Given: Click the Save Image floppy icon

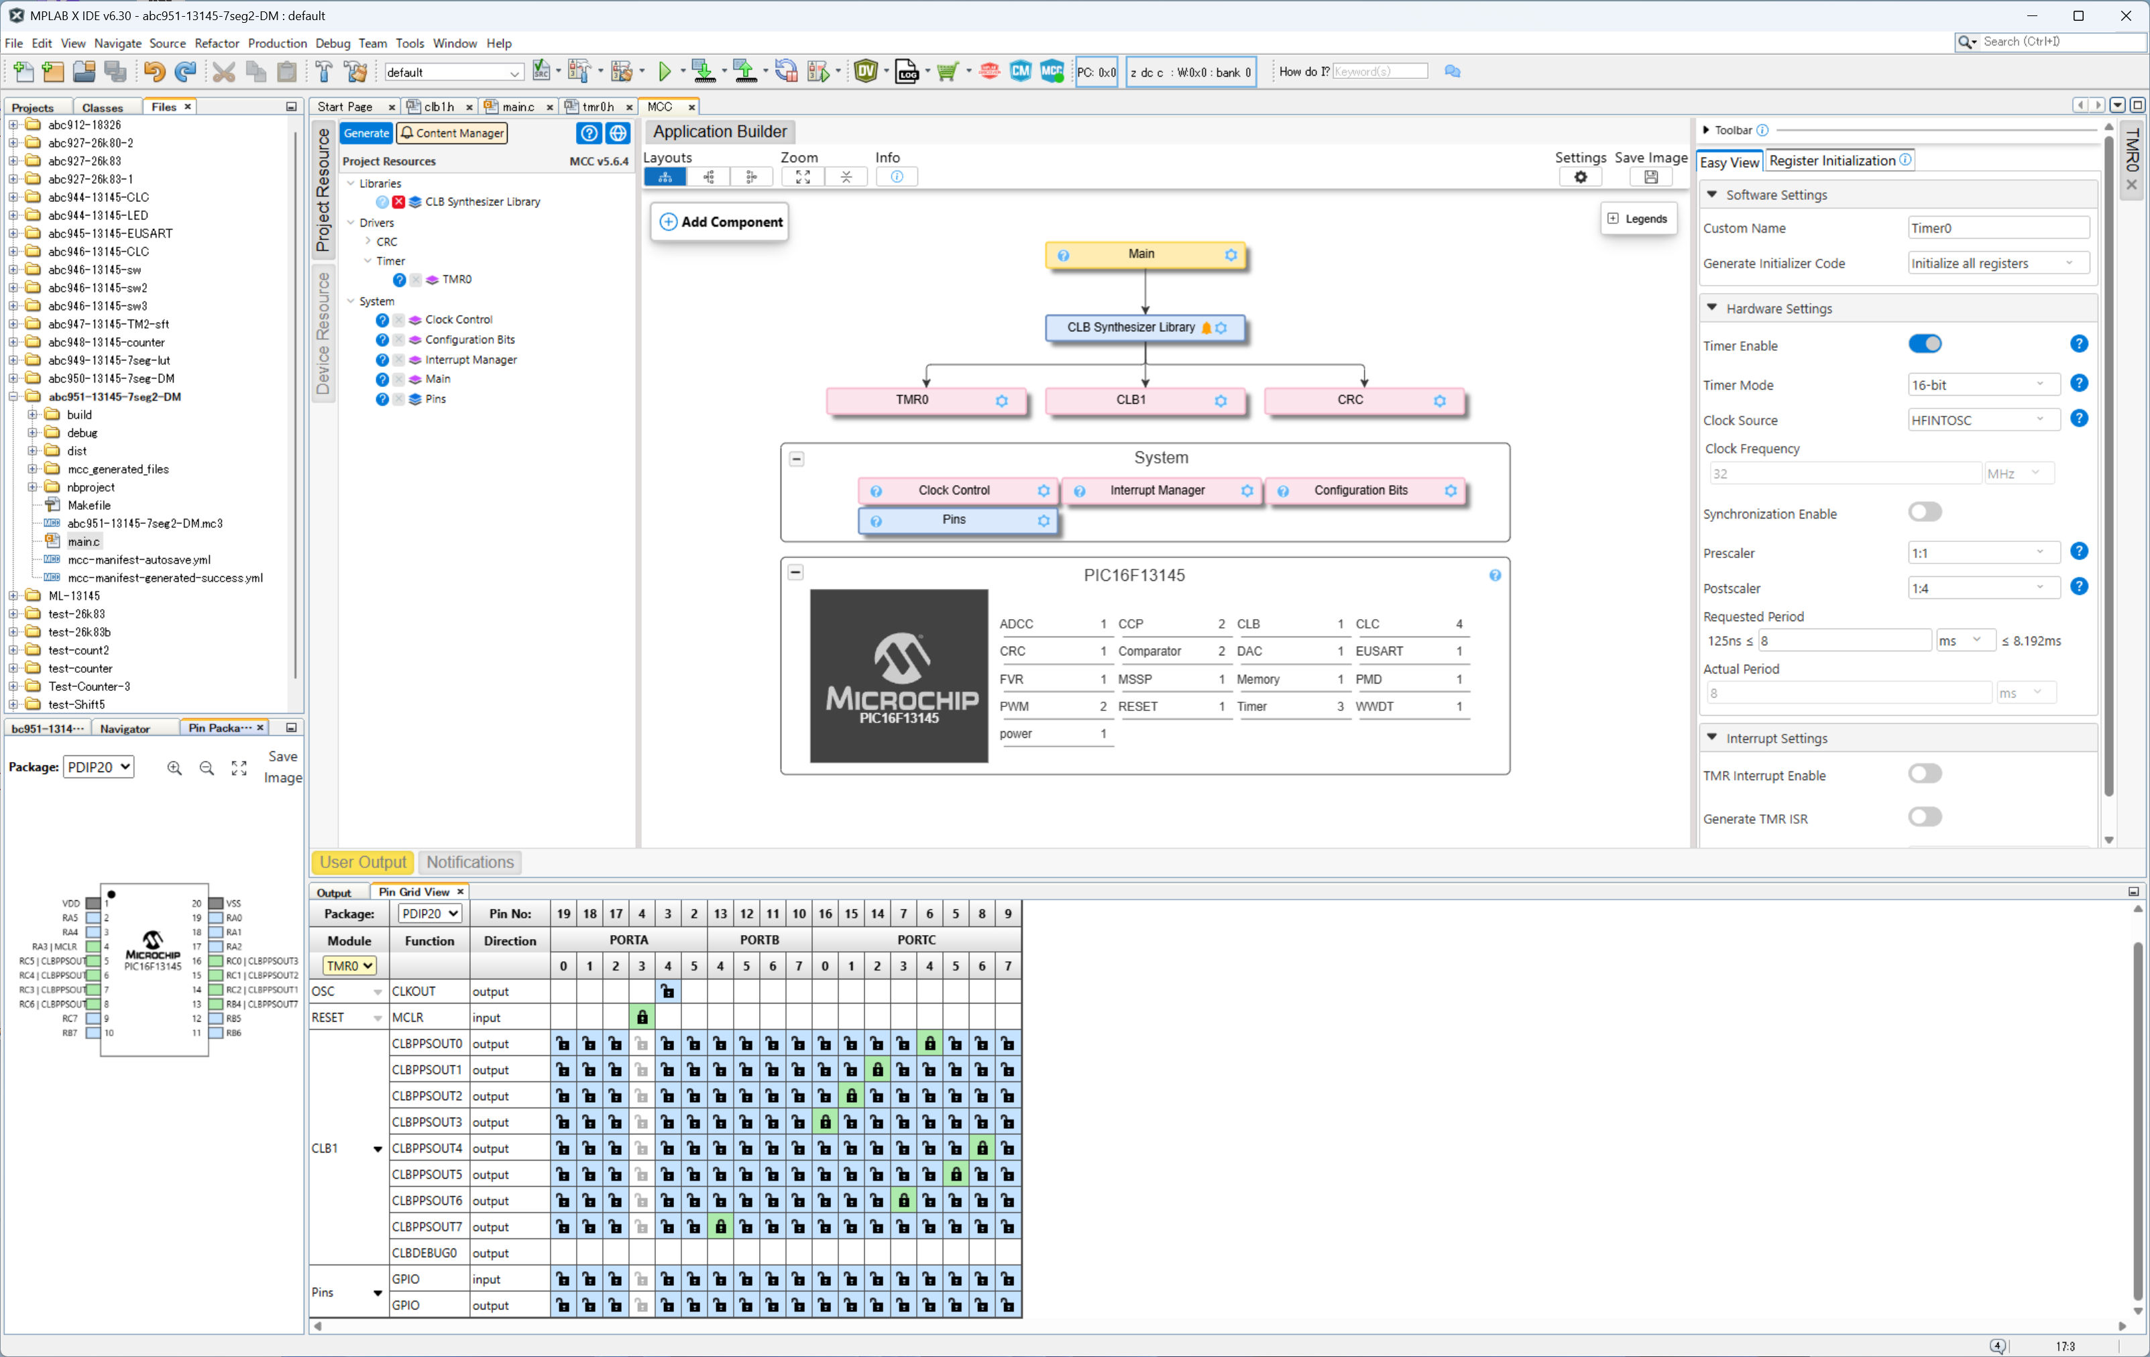Looking at the screenshot, I should [x=1651, y=177].
